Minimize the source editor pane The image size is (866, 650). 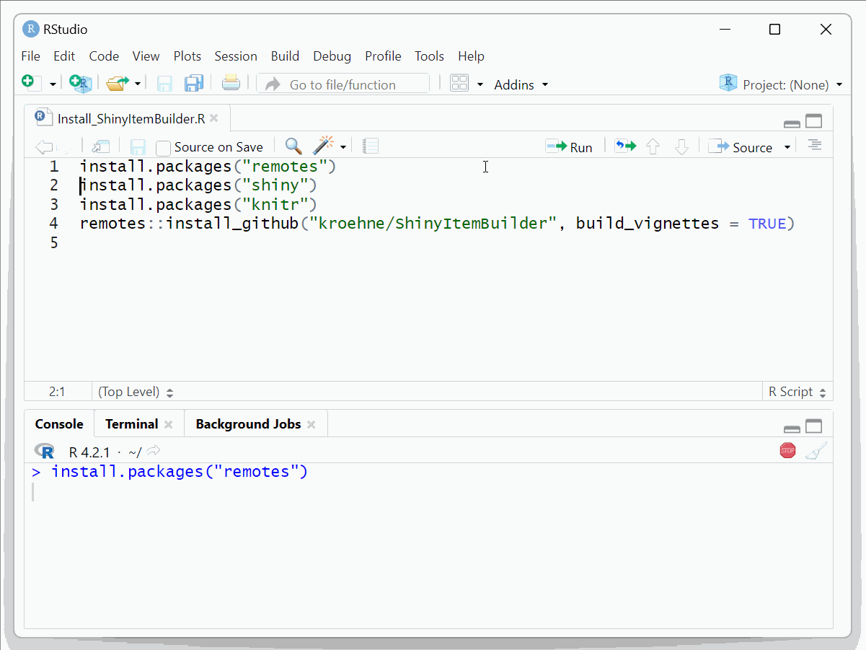click(792, 123)
